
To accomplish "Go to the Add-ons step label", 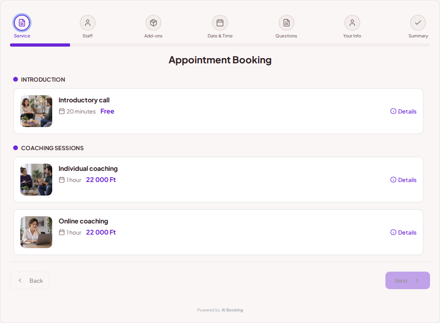I will [x=153, y=36].
